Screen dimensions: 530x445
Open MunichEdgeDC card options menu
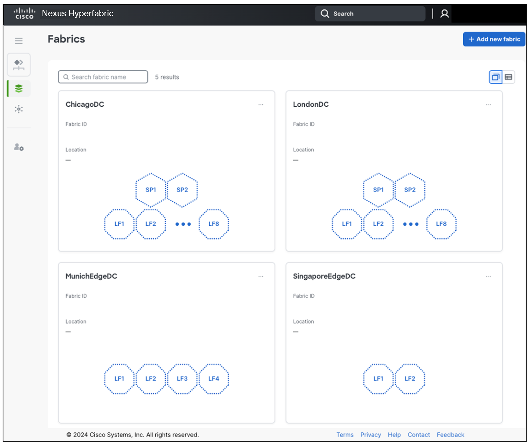pyautogui.click(x=261, y=277)
